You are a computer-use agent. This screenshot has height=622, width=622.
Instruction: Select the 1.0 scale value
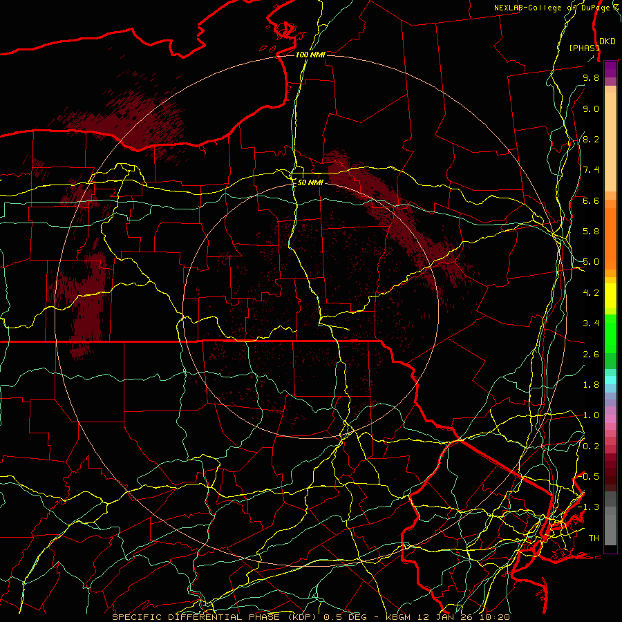tap(591, 415)
